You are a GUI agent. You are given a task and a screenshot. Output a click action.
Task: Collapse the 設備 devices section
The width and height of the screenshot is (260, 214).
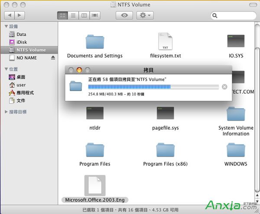pyautogui.click(x=6, y=26)
